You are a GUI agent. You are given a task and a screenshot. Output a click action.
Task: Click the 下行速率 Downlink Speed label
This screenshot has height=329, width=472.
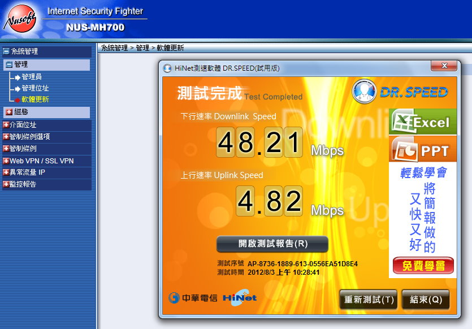[228, 116]
